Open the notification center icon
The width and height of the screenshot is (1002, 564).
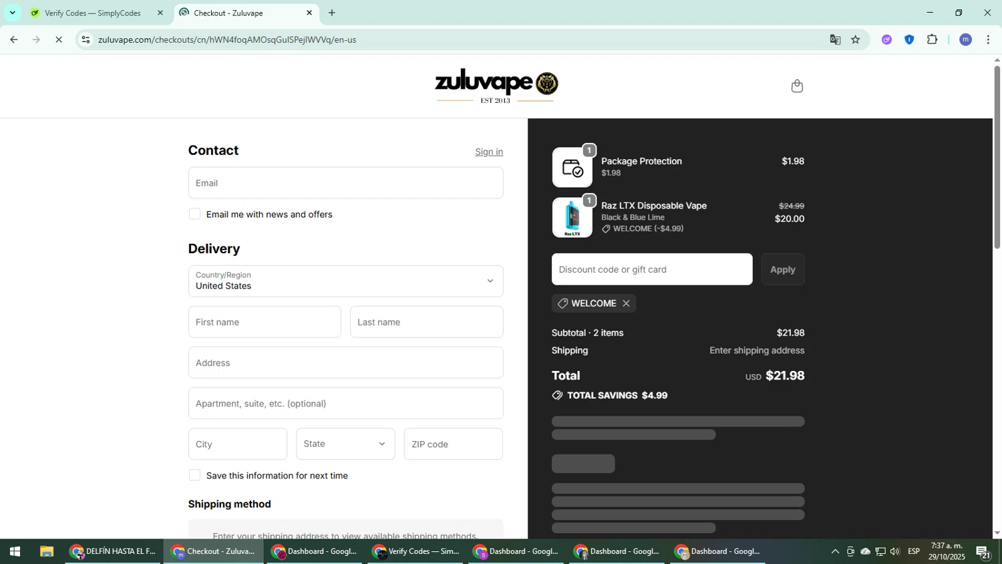click(x=983, y=551)
